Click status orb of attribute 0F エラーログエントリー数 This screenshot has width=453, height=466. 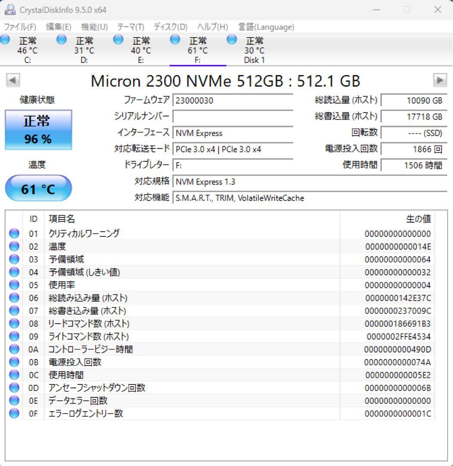(14, 413)
